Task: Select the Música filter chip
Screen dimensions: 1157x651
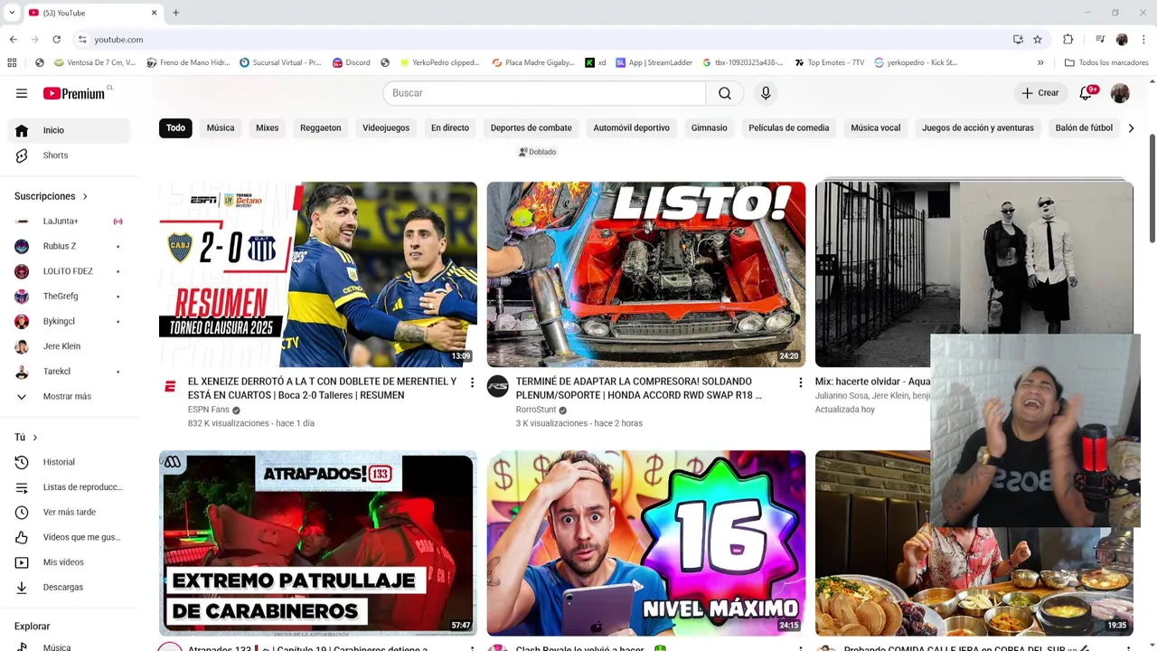Action: (221, 128)
